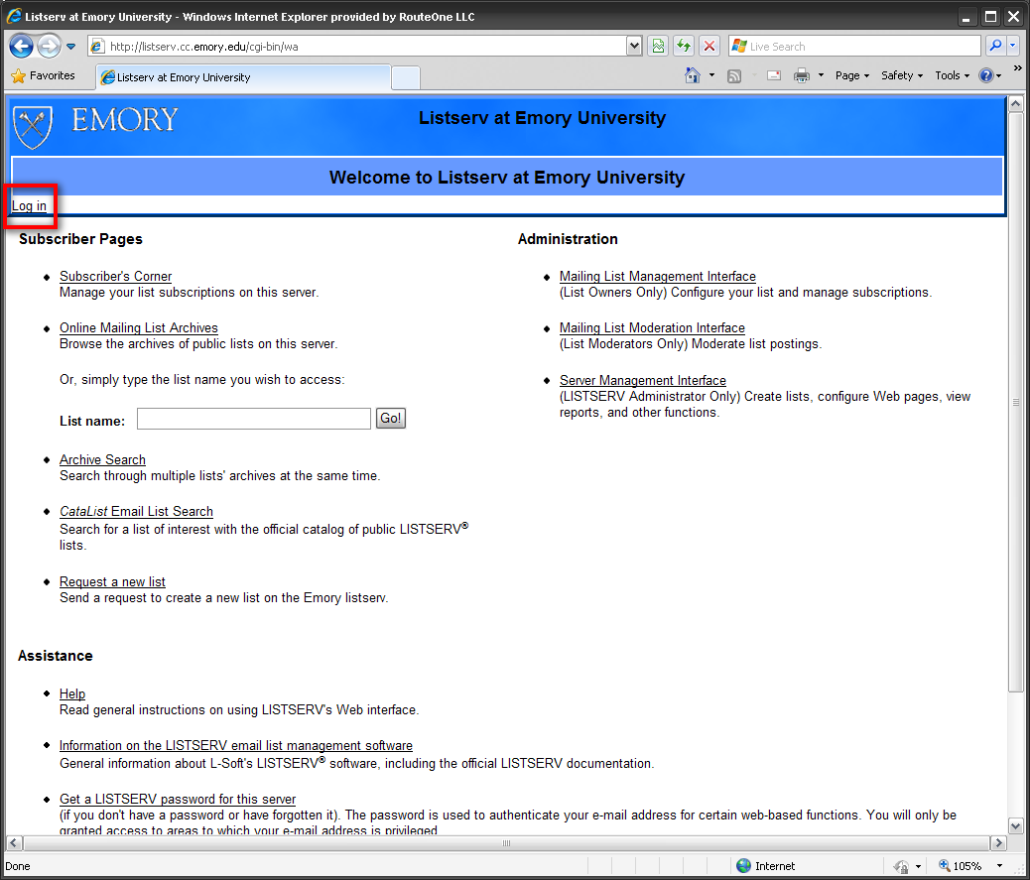Expand the Home button dropdown arrow

[x=712, y=75]
